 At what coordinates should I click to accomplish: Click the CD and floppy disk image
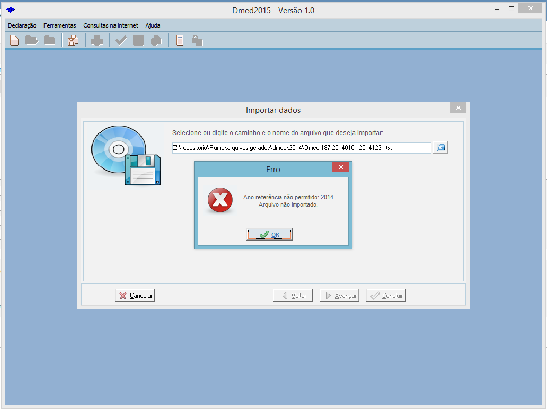(126, 156)
